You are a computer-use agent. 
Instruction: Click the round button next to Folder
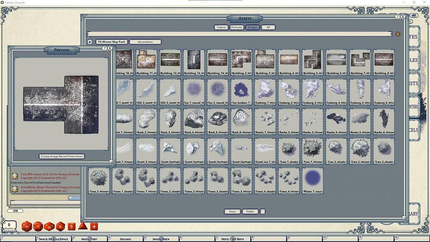click(262, 211)
